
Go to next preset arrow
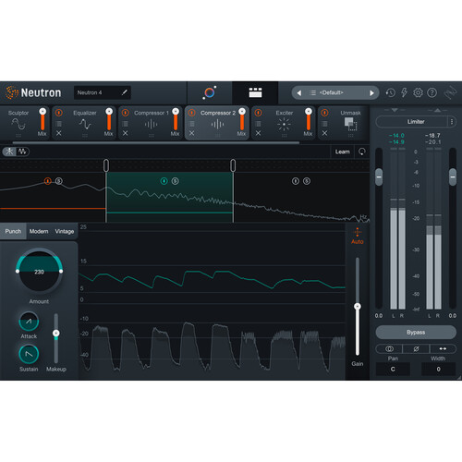coord(371,92)
